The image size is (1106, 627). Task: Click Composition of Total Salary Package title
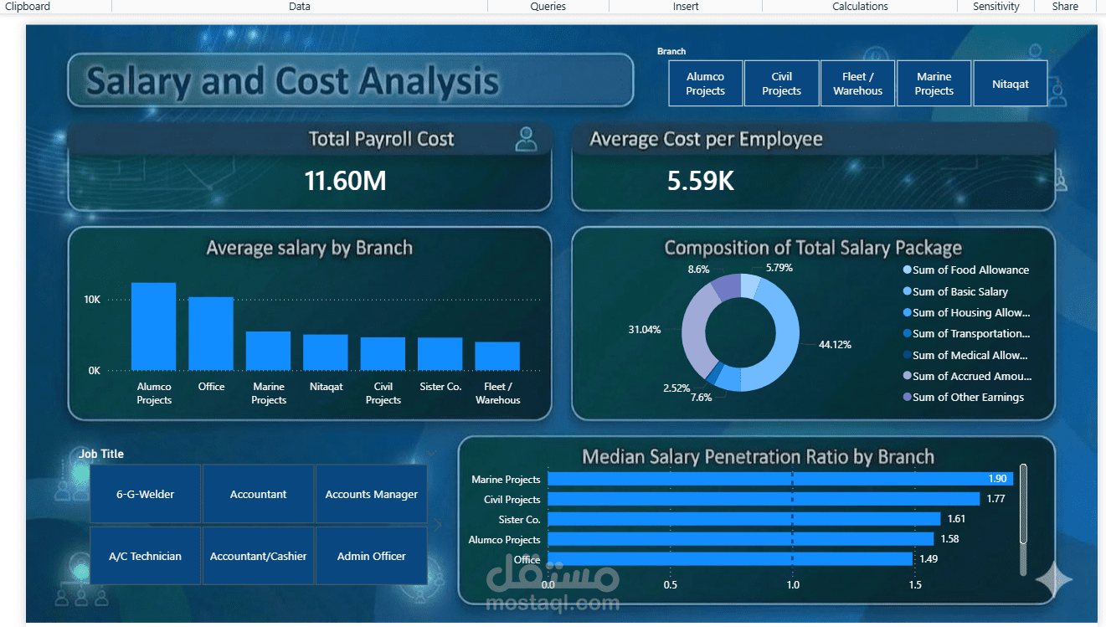(813, 248)
